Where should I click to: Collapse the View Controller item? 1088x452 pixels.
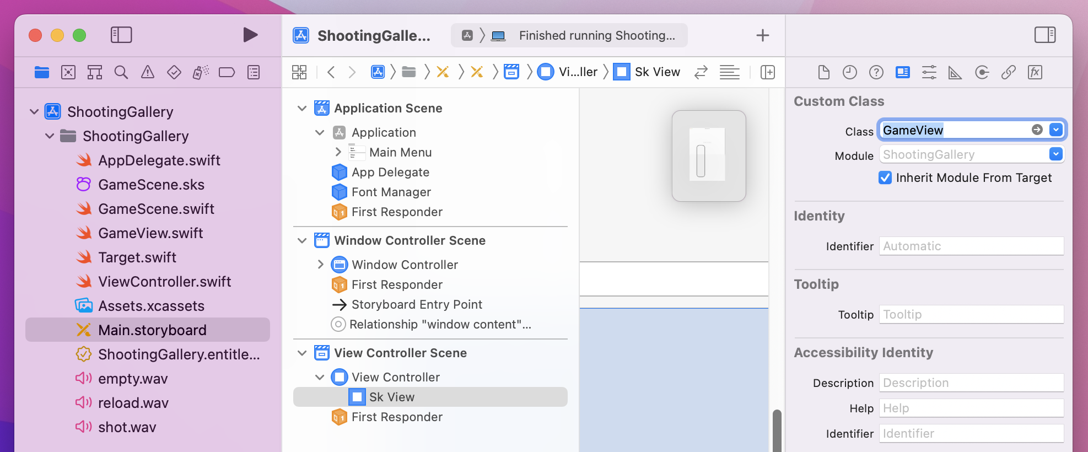tap(320, 377)
